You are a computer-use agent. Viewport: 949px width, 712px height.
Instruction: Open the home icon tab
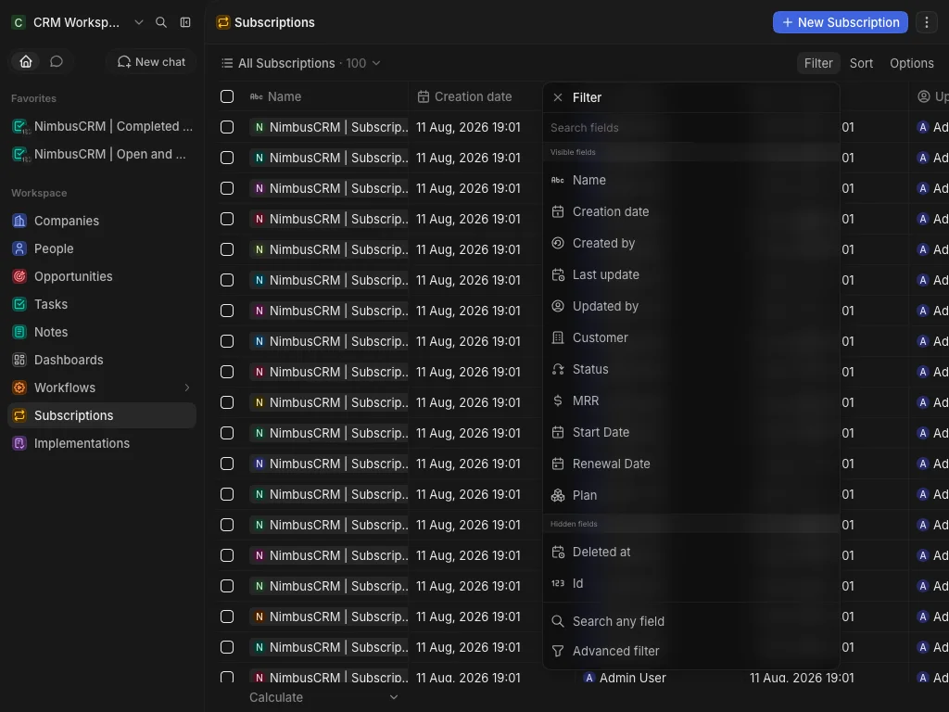pyautogui.click(x=26, y=62)
